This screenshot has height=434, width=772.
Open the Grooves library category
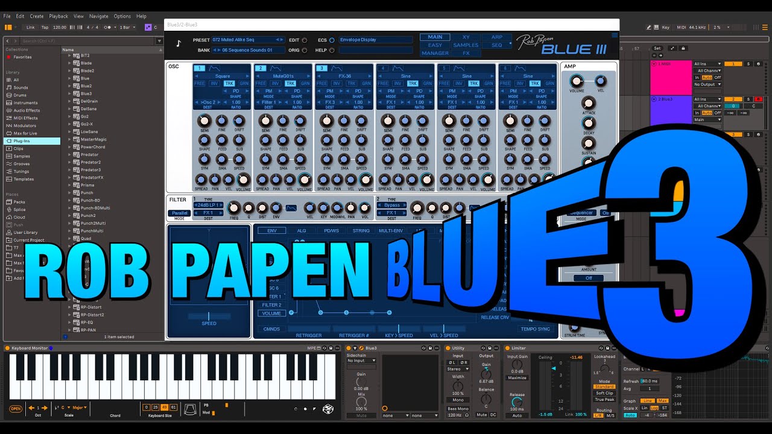point(22,163)
